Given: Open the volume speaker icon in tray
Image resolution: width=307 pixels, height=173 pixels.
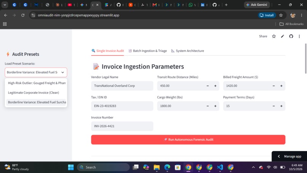Looking at the screenshot, I should pos(275,167).
